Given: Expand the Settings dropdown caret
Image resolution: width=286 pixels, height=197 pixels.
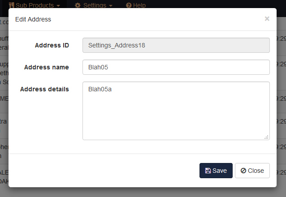Looking at the screenshot, I should click(111, 6).
